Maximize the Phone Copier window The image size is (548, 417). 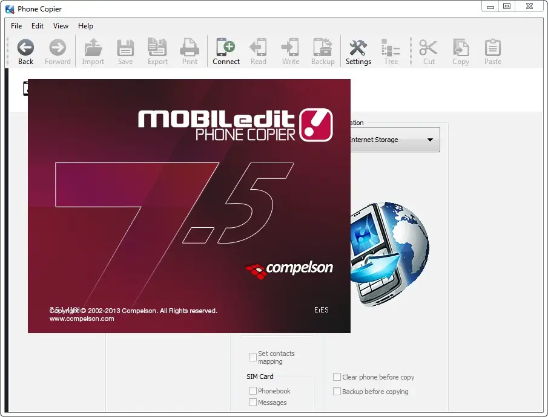click(x=507, y=6)
